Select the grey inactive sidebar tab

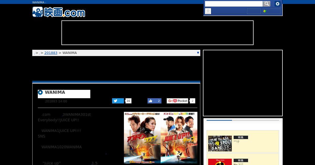(255, 120)
